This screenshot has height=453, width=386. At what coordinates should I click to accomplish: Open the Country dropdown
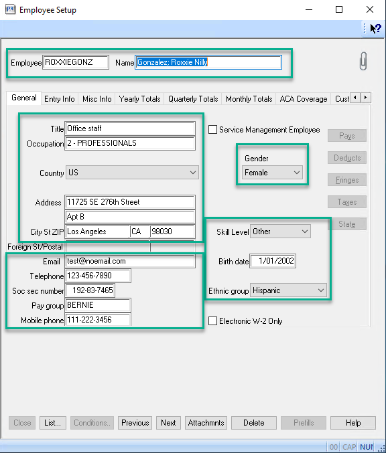[132, 173]
